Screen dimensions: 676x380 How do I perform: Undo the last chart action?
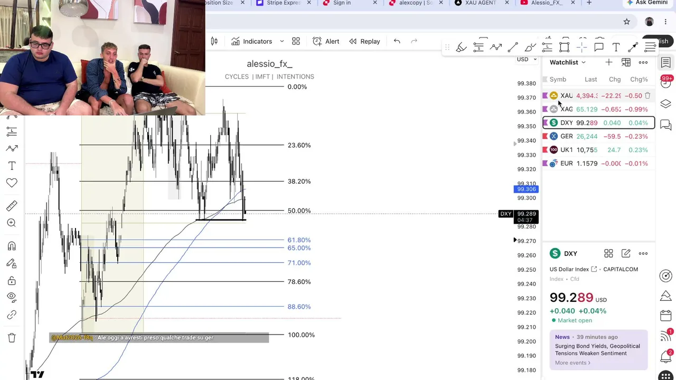point(397,41)
